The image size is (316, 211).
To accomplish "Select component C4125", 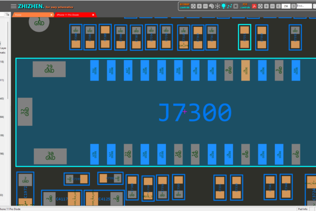I will tap(104, 199).
